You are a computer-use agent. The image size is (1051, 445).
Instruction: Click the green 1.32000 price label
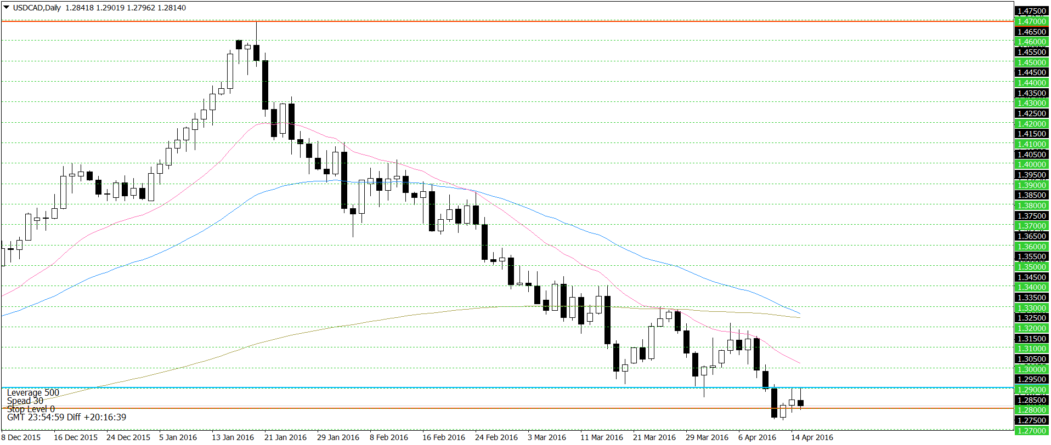pos(1032,328)
